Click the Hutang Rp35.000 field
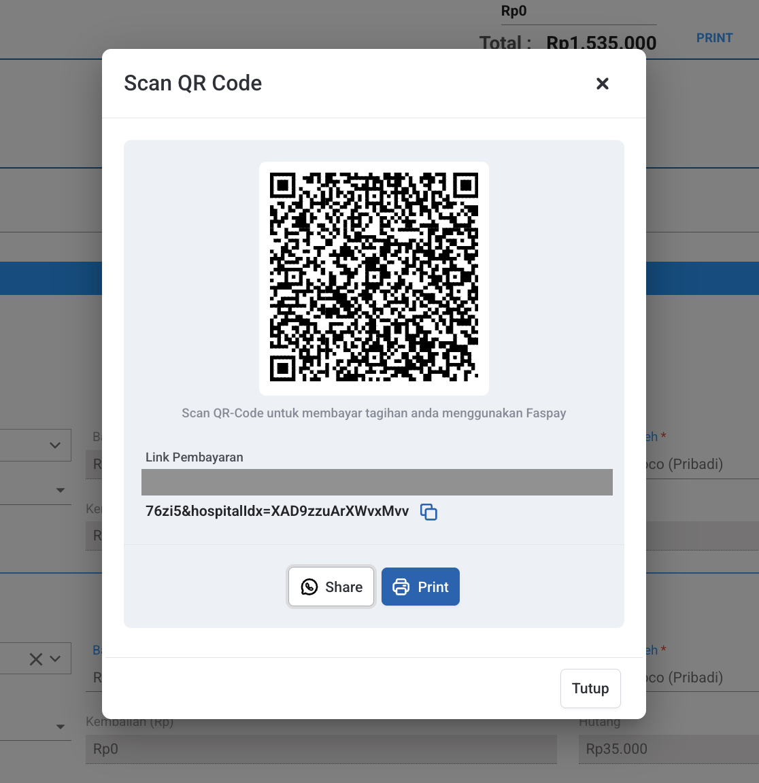Image resolution: width=759 pixels, height=783 pixels. 667,749
